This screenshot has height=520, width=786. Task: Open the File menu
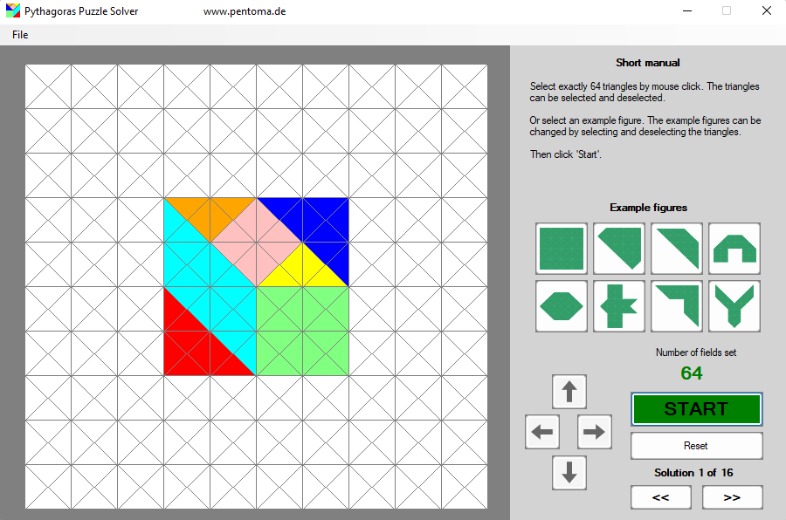point(20,35)
